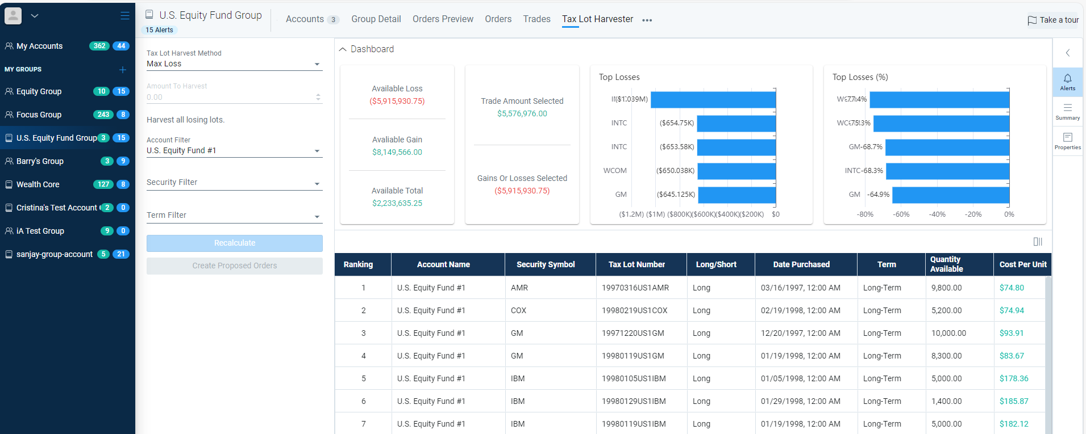This screenshot has height=434, width=1086.
Task: Click the GM -64.9% bar in Top Losses (%)
Action: [x=950, y=195]
